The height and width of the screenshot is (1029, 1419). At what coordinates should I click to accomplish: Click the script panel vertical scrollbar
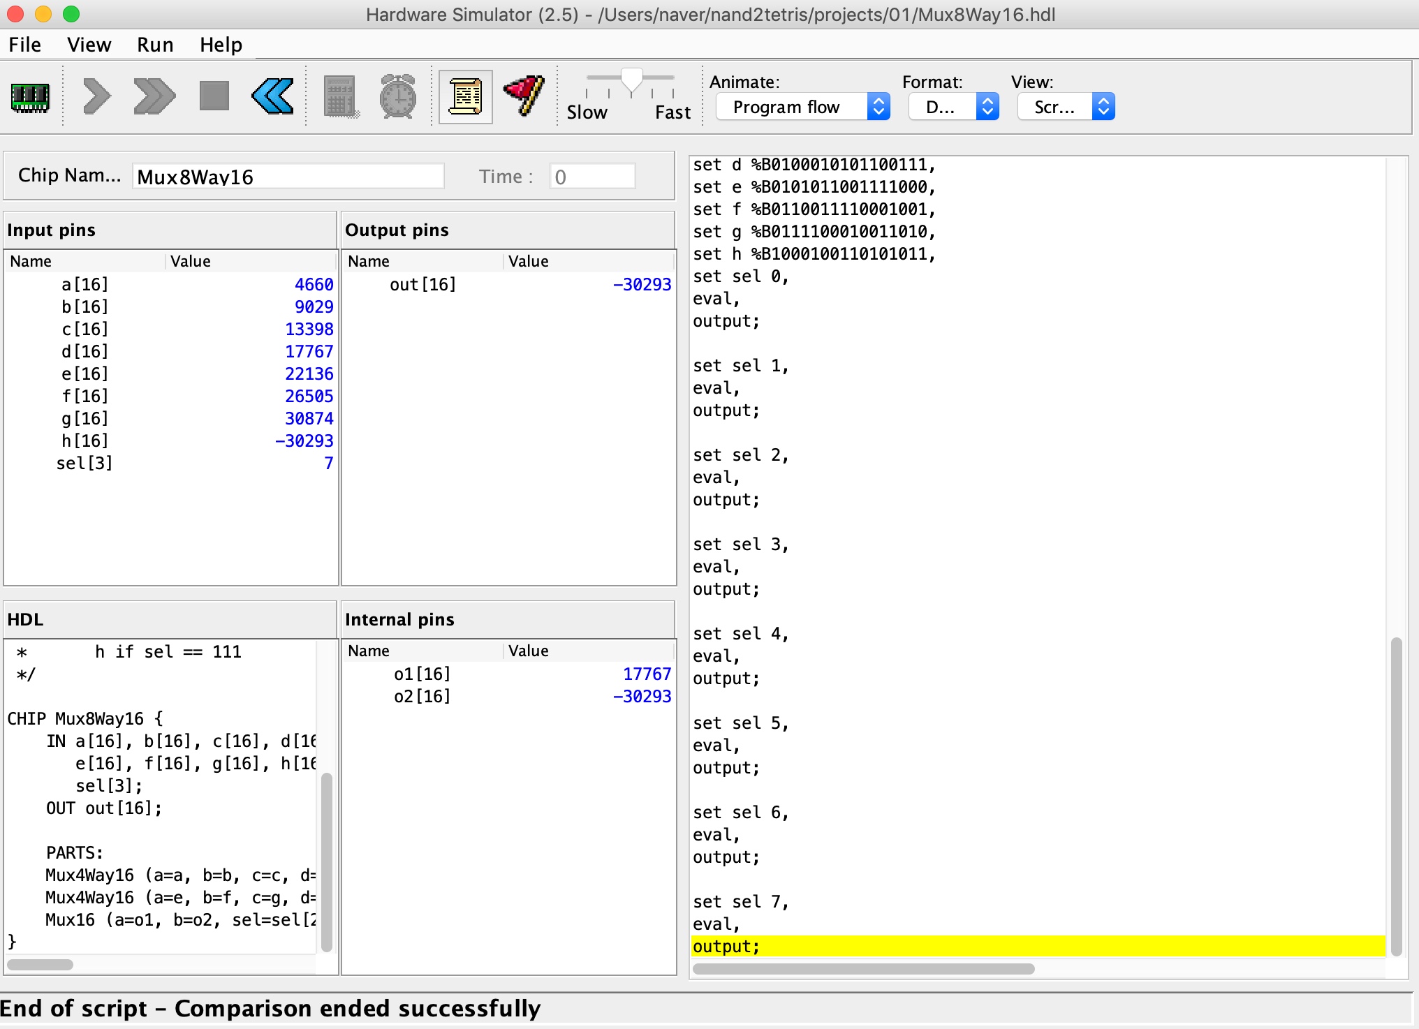point(1396,796)
